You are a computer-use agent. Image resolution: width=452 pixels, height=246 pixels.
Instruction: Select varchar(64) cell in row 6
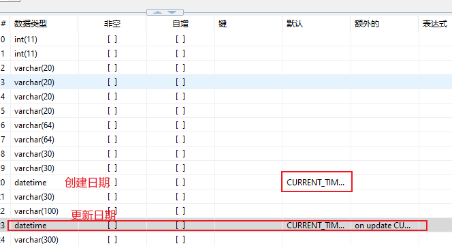point(34,125)
